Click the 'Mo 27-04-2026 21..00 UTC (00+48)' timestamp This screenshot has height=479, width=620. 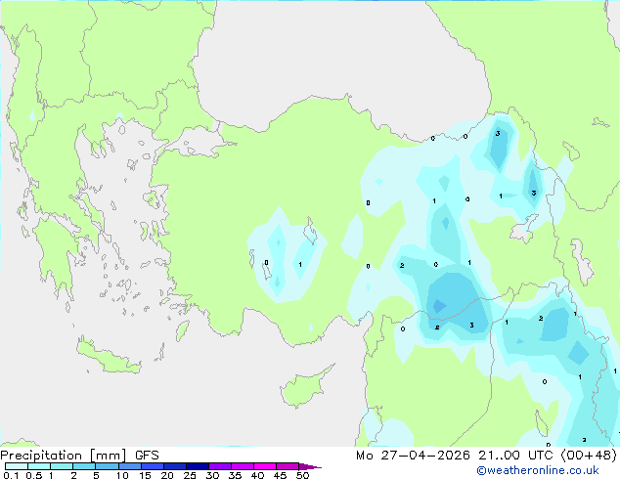tap(486, 456)
